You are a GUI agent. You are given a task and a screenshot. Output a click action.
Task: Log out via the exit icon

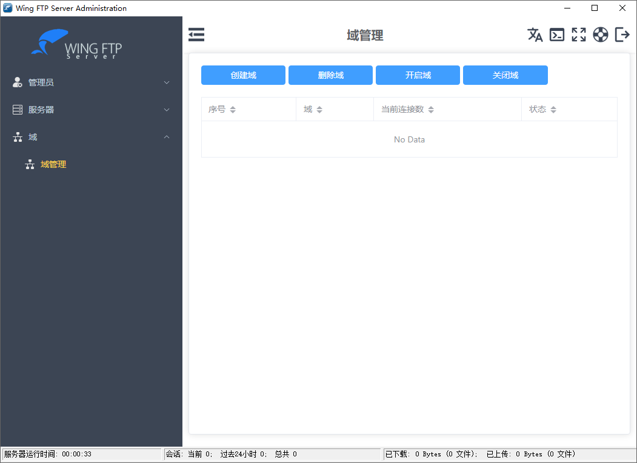coord(622,35)
